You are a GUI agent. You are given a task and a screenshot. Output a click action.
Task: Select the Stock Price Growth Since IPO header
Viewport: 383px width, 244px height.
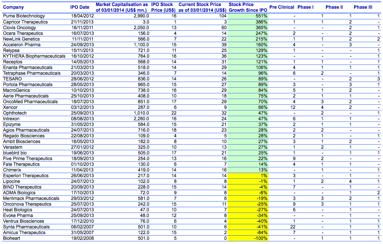coord(248,7)
